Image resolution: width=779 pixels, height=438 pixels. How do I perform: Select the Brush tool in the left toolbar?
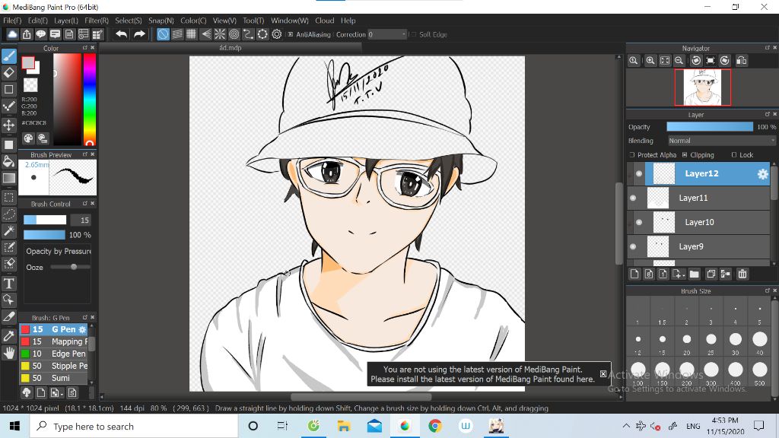pyautogui.click(x=9, y=56)
